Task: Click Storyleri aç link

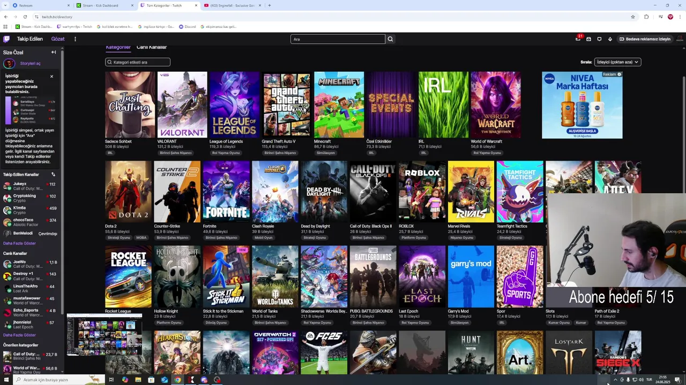Action: pyautogui.click(x=30, y=64)
